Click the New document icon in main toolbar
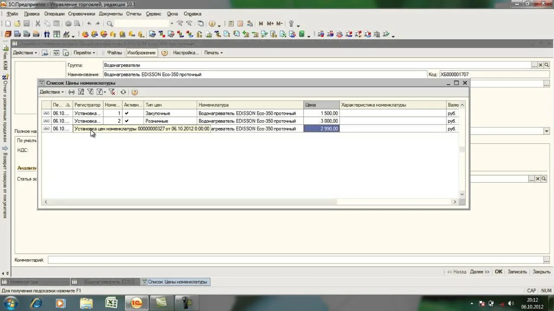 (x=8, y=24)
